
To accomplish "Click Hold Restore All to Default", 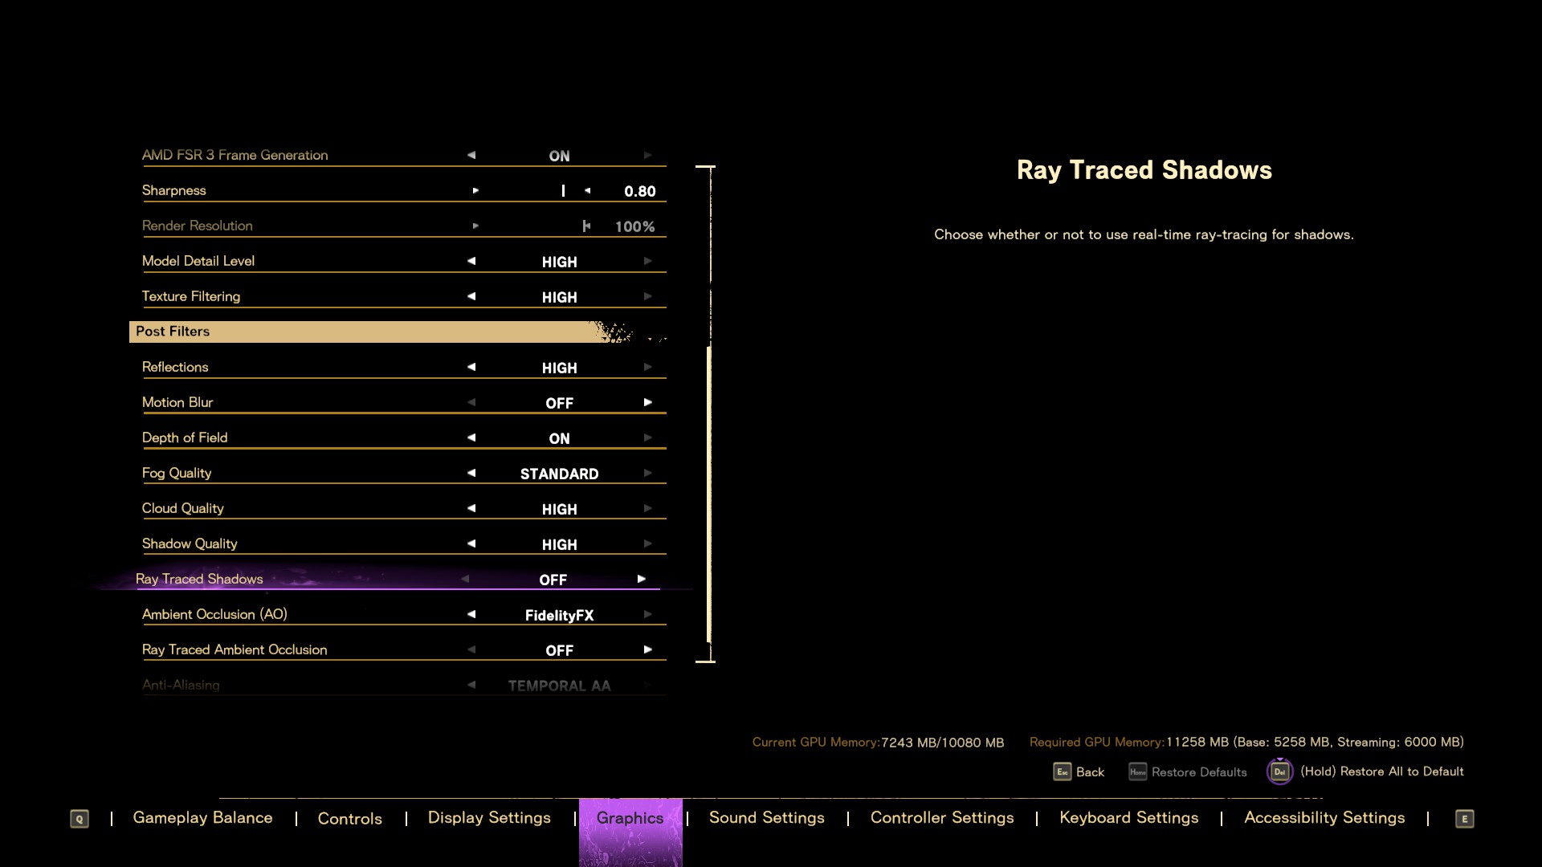I will point(1381,771).
